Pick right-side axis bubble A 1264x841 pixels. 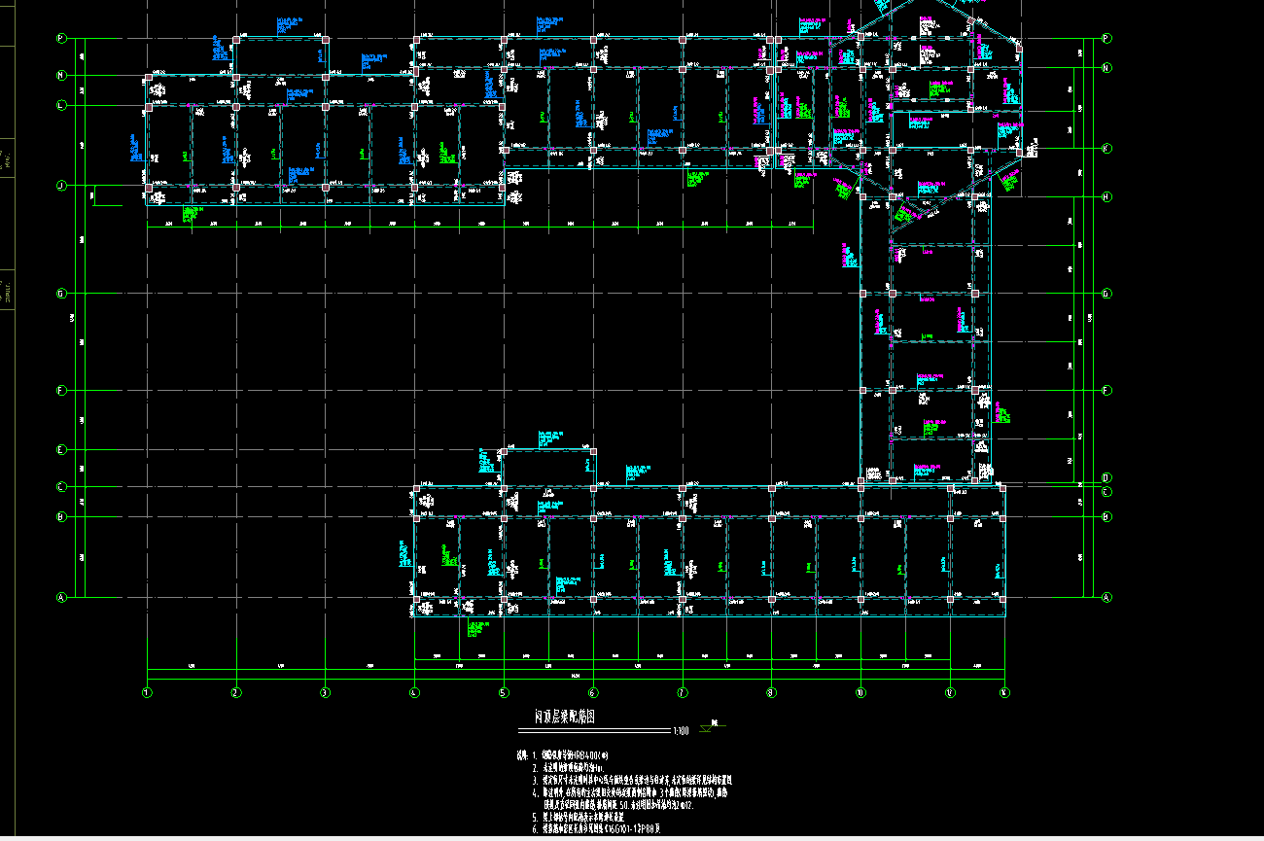pos(1106,598)
